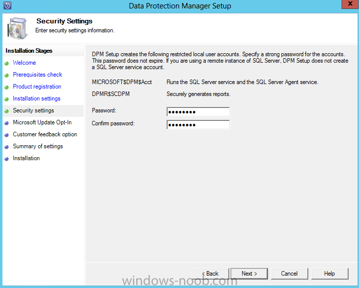Select the Security settings stage
The height and width of the screenshot is (288, 359).
pyautogui.click(x=33, y=110)
